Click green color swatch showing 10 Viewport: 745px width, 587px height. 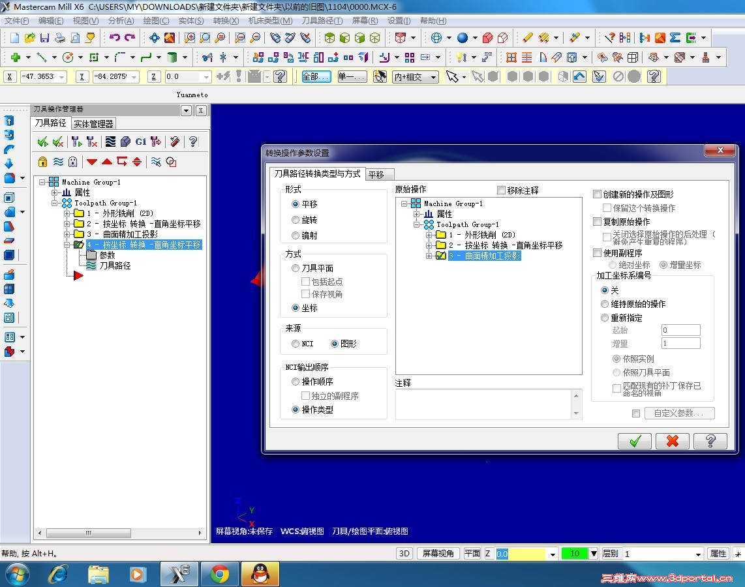(x=575, y=554)
